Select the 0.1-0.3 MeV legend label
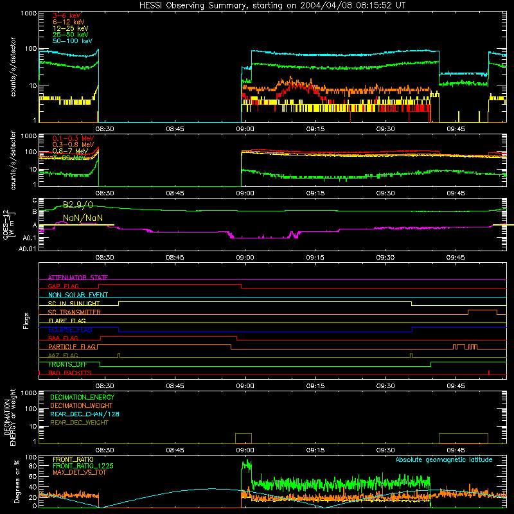Screen dimensions: 514x514 point(73,138)
